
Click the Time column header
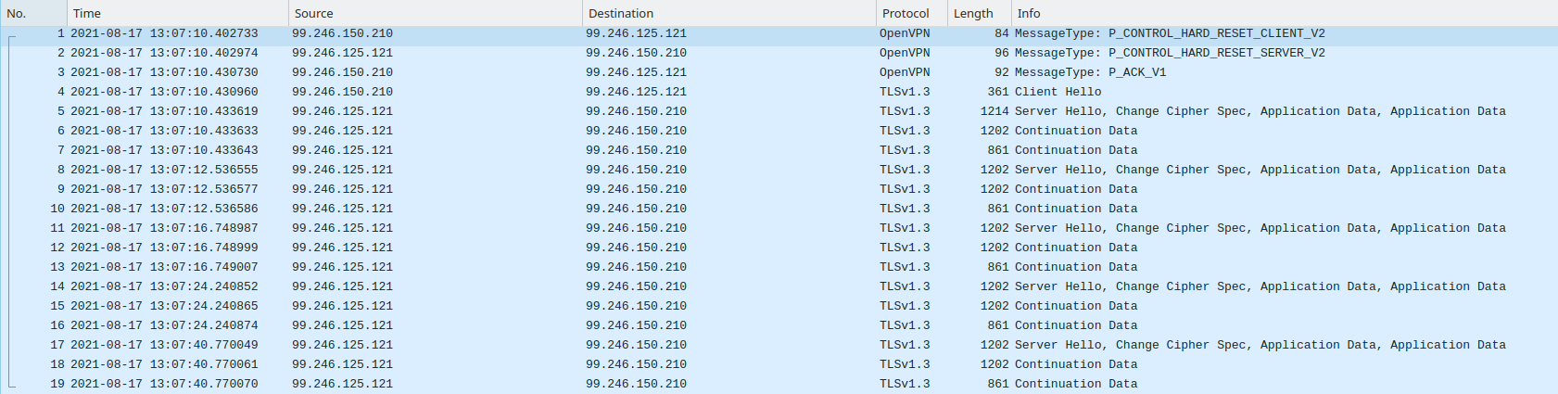point(176,13)
